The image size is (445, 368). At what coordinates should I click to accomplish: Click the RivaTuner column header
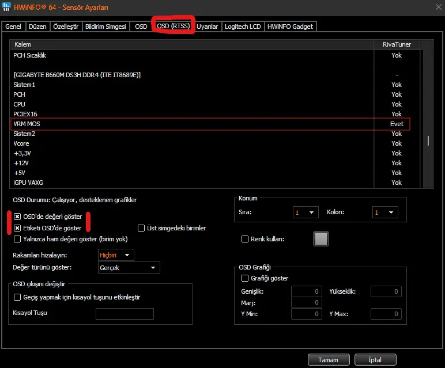397,44
